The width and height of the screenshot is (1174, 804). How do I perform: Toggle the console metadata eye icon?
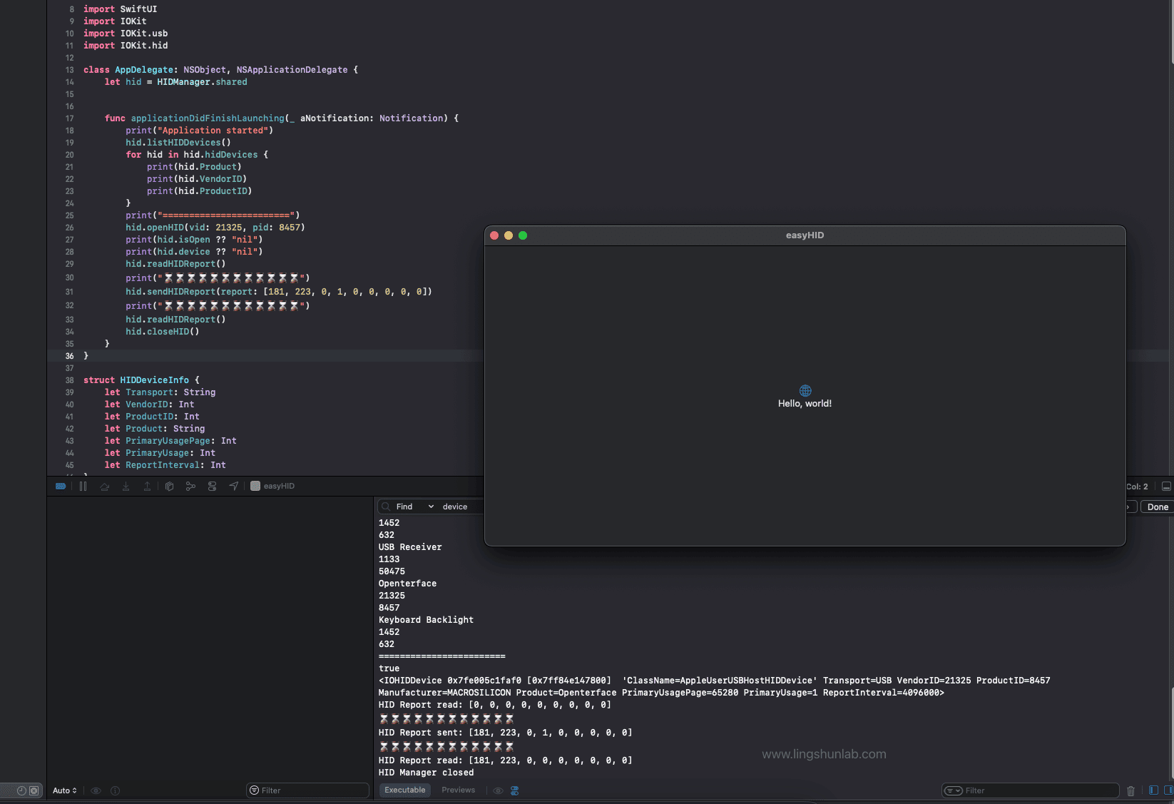point(498,790)
